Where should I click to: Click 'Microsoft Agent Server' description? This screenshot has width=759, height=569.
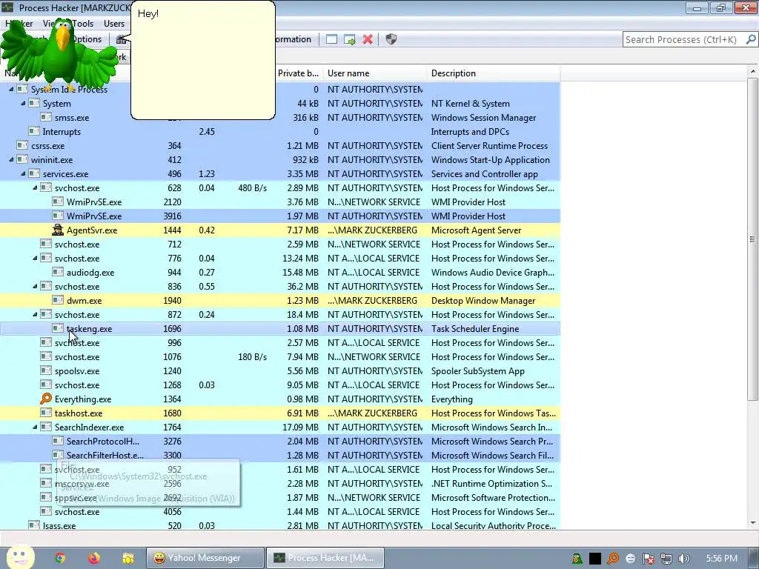tap(476, 230)
